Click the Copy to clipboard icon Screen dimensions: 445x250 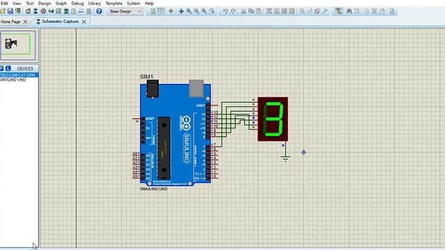click(x=251, y=11)
